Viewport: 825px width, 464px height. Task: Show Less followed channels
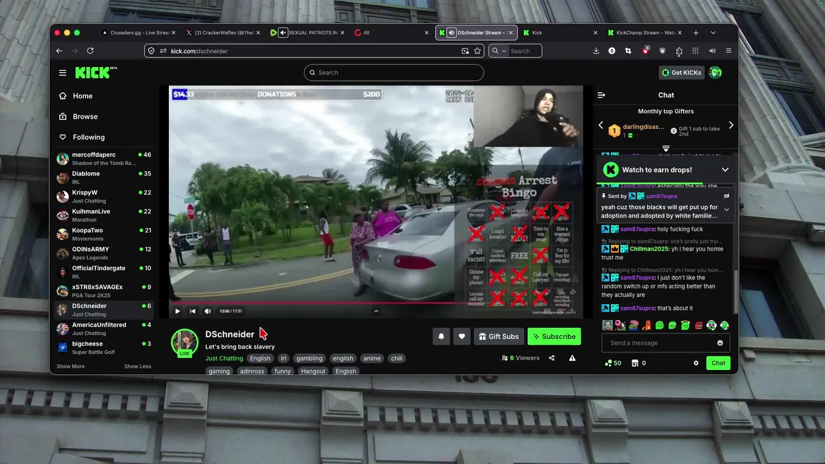(x=138, y=366)
